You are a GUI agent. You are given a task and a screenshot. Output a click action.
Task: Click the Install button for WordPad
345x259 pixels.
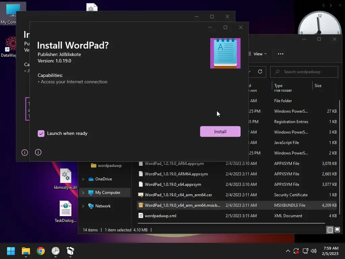(x=220, y=132)
